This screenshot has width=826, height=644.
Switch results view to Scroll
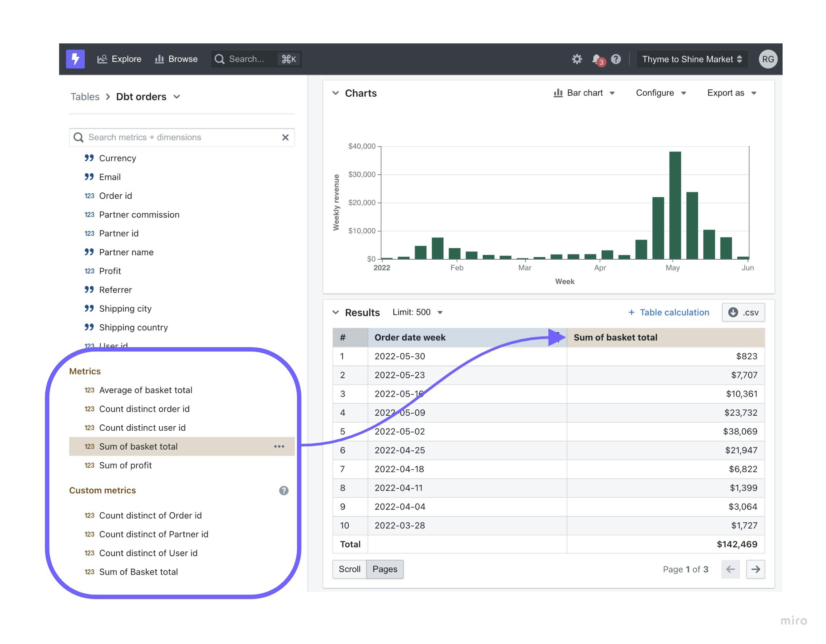coord(350,569)
